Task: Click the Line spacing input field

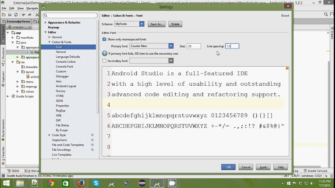Action: click(232, 46)
